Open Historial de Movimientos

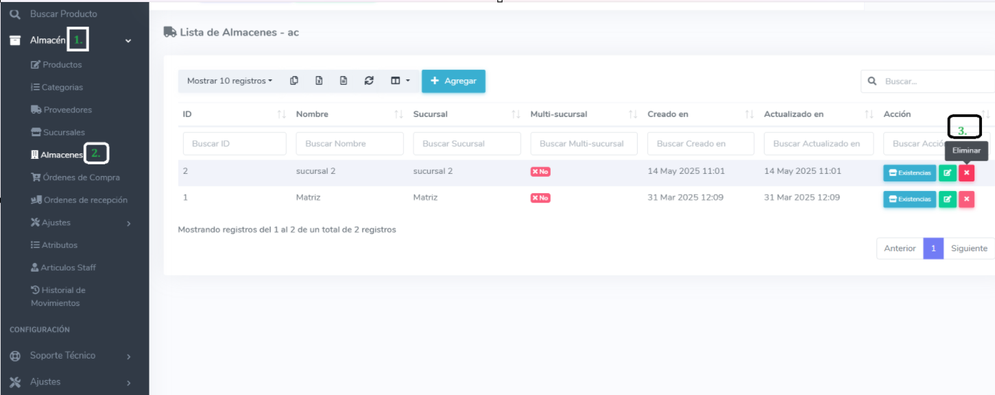[58, 296]
